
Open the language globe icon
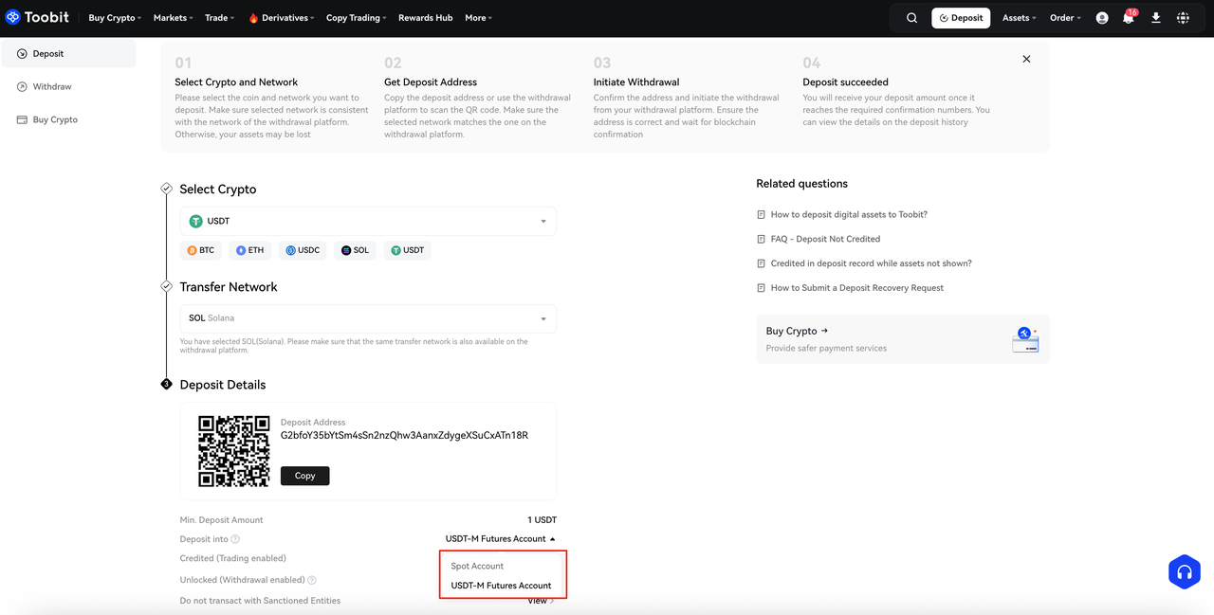coord(1183,18)
